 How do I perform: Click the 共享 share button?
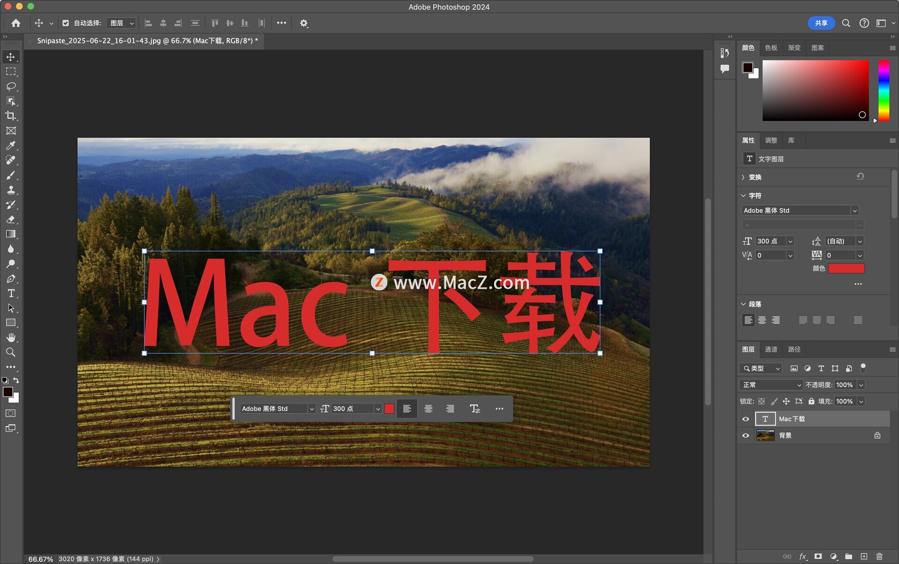821,23
